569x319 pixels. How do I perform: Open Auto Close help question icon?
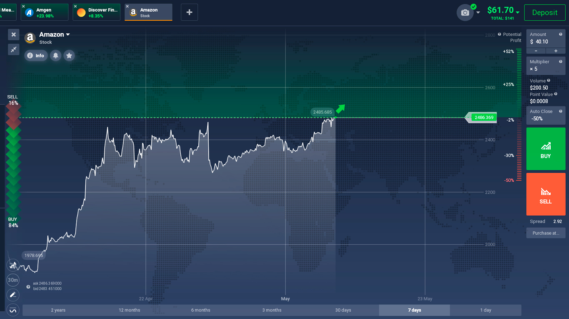click(x=561, y=111)
